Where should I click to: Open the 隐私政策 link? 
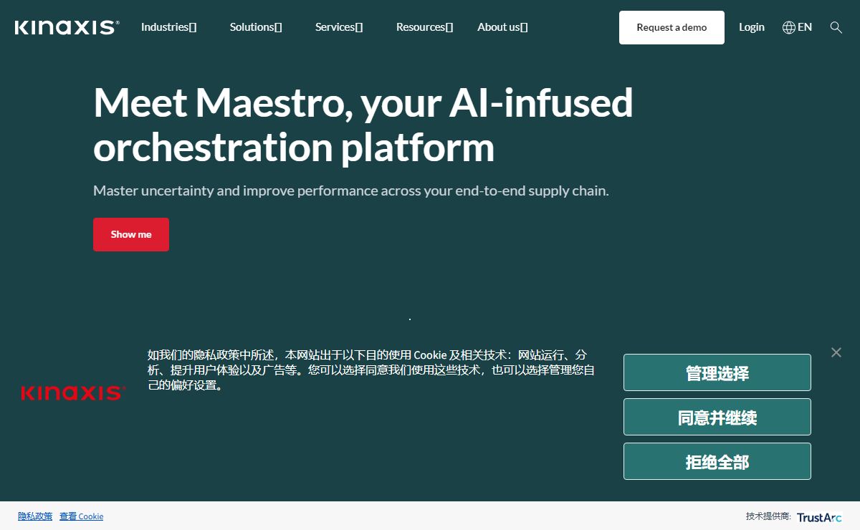[x=35, y=516]
